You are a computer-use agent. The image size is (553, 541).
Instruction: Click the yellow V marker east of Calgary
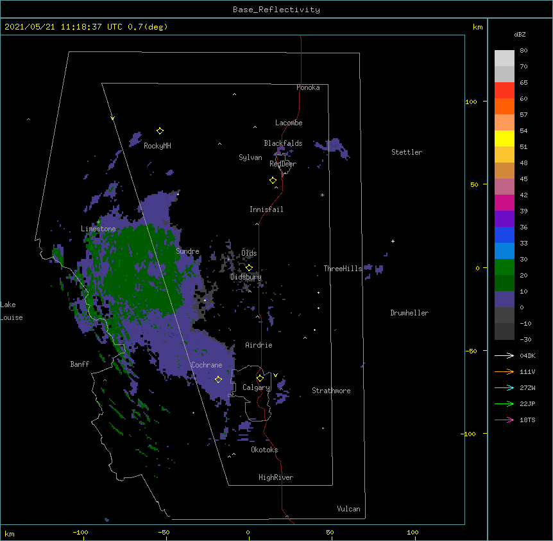pyautogui.click(x=275, y=375)
